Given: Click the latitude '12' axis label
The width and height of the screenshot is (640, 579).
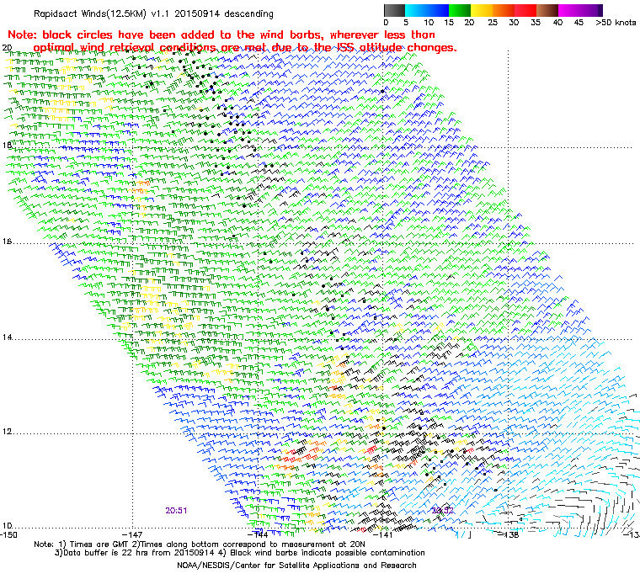Looking at the screenshot, I should 7,432.
